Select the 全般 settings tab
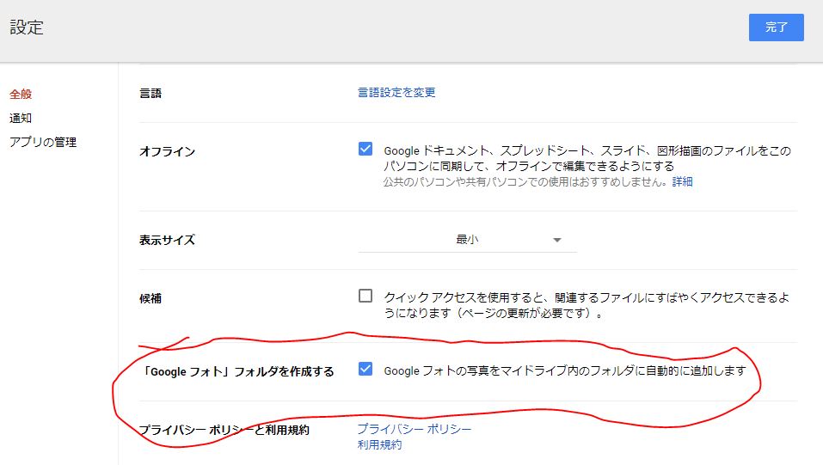Viewport: 823px width, 465px height. tap(21, 94)
